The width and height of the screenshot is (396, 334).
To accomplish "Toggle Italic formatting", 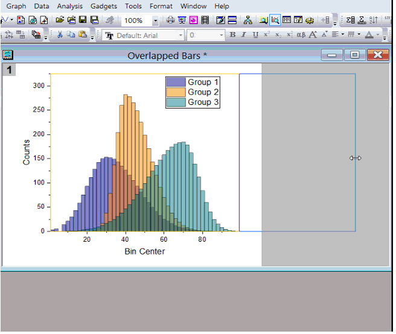I will (x=244, y=34).
